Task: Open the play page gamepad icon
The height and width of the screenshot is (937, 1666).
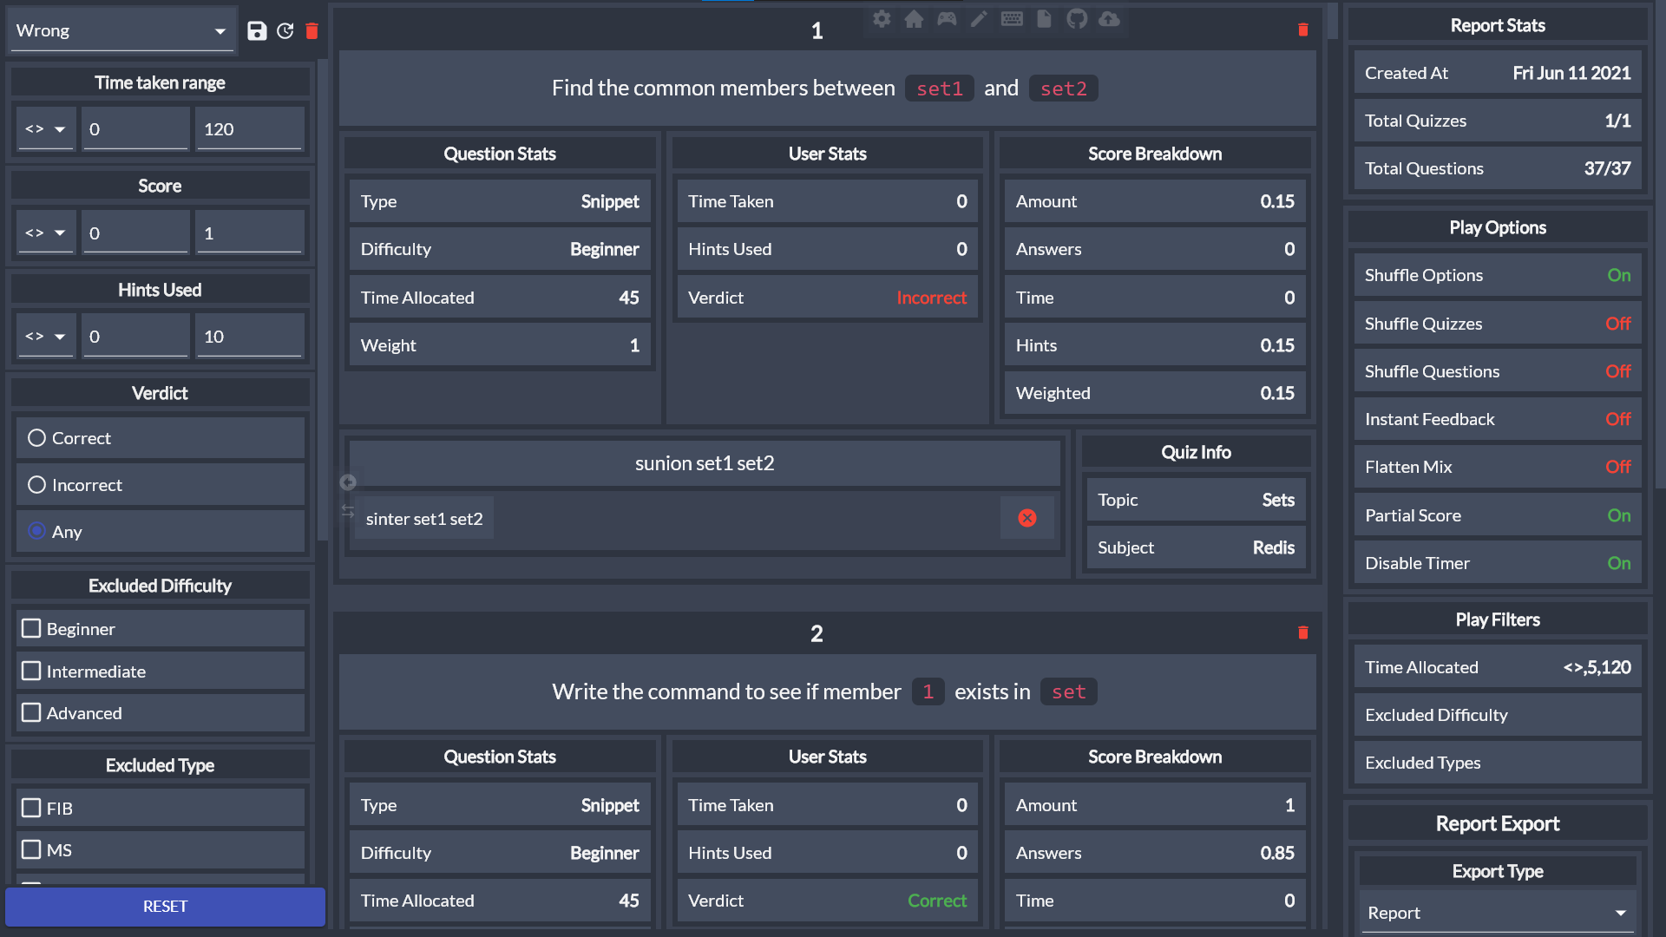Action: [x=947, y=19]
